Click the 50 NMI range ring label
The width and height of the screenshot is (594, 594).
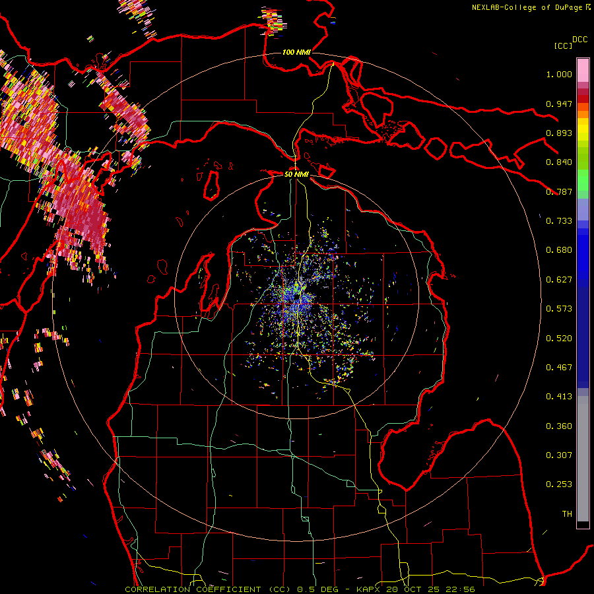[296, 174]
